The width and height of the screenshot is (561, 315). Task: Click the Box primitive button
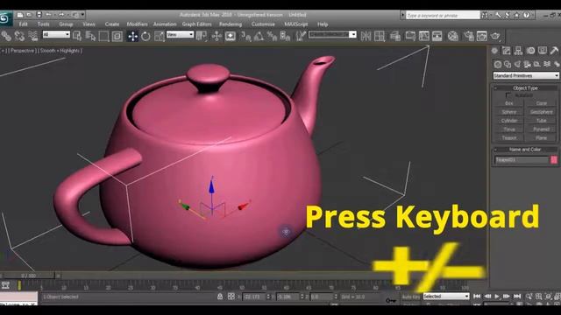[509, 103]
